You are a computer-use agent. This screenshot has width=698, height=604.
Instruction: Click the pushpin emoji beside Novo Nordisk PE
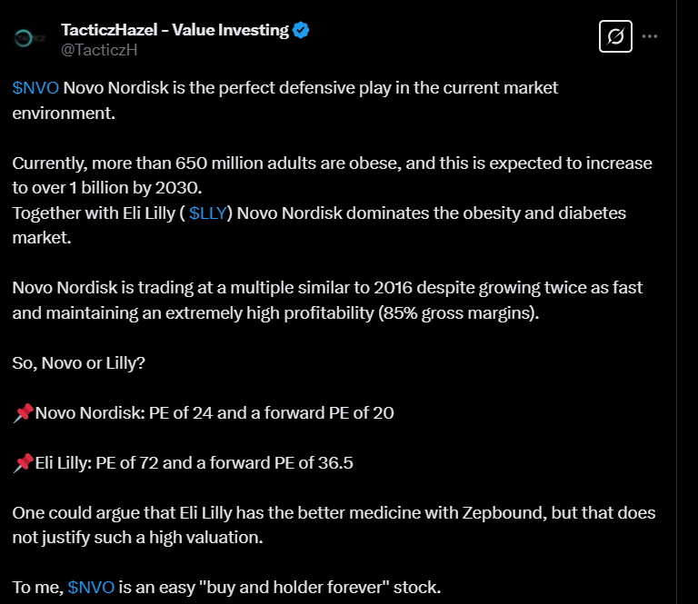23,412
